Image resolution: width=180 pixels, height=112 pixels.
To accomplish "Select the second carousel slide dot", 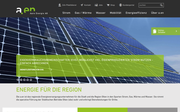I will [21, 80].
